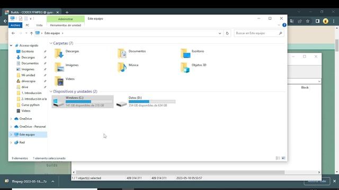The image size is (339, 190).
Task: Select the Builds - CODEX FFMPEG browser tab
Action: click(32, 12)
